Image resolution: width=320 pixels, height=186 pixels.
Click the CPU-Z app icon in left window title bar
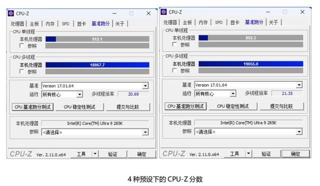[x=11, y=13]
